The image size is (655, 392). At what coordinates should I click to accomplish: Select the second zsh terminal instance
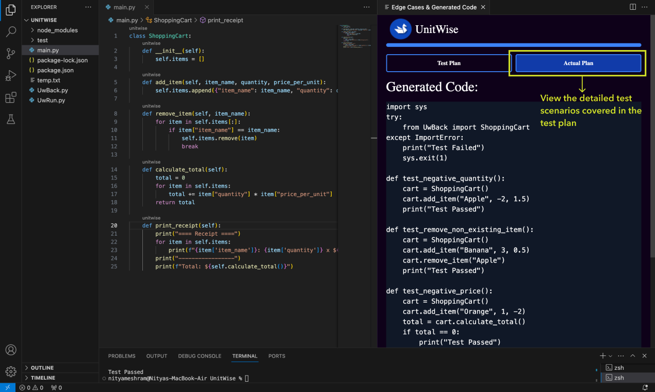click(x=628, y=378)
